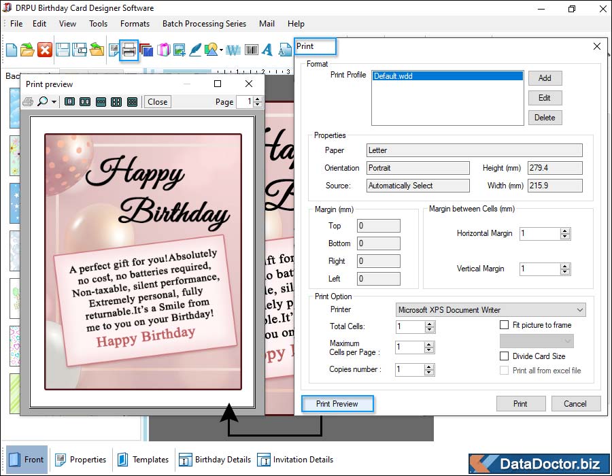
Task: Increase the Horizontal Margin value
Action: (565, 231)
